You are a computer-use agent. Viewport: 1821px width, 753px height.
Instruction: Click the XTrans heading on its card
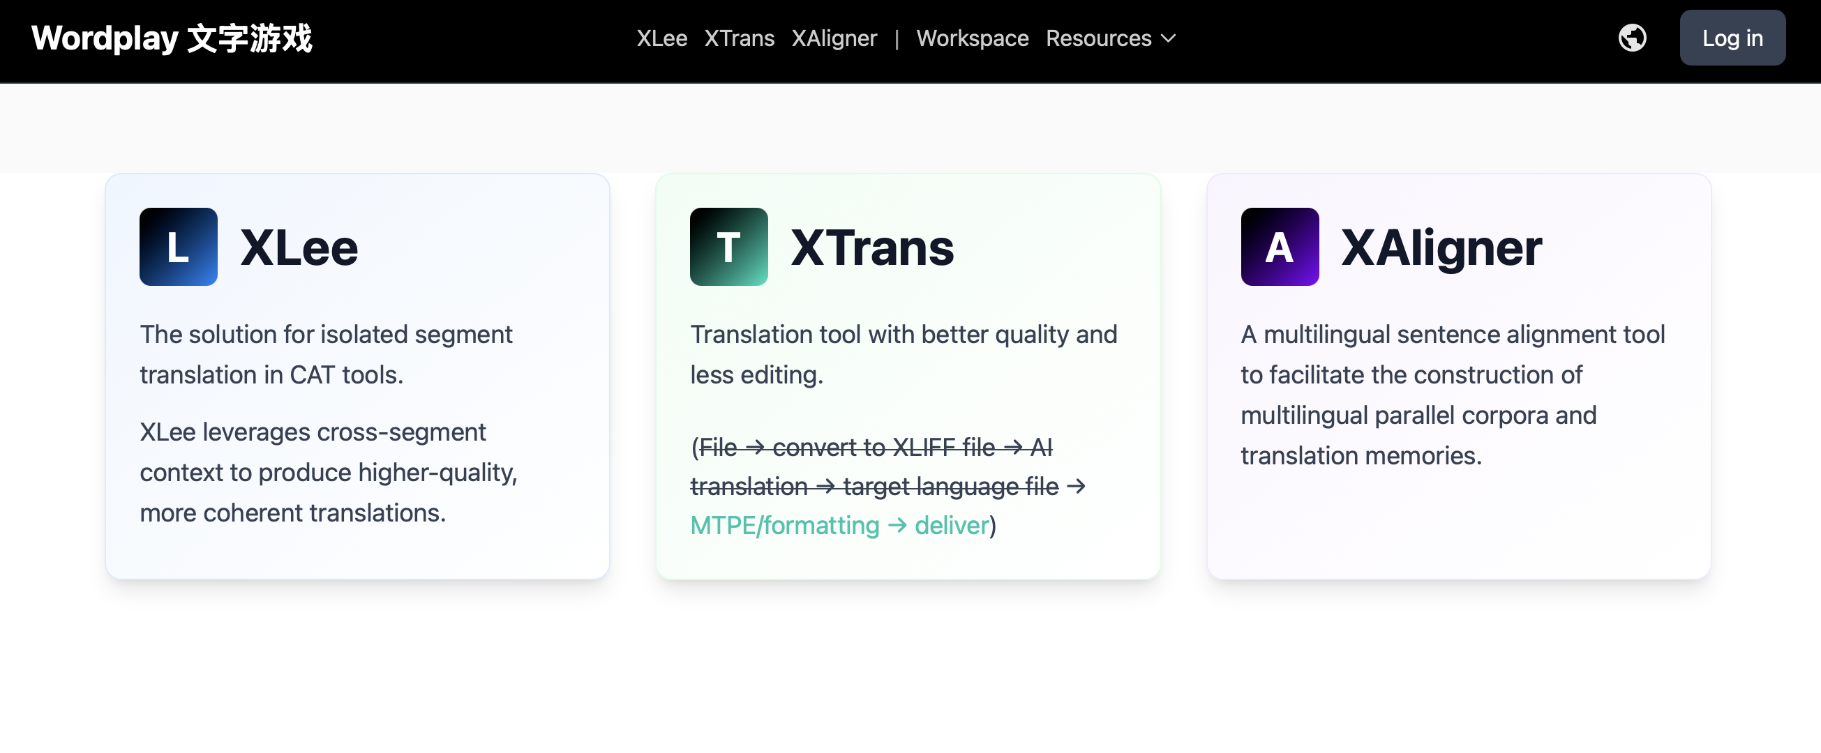click(872, 247)
